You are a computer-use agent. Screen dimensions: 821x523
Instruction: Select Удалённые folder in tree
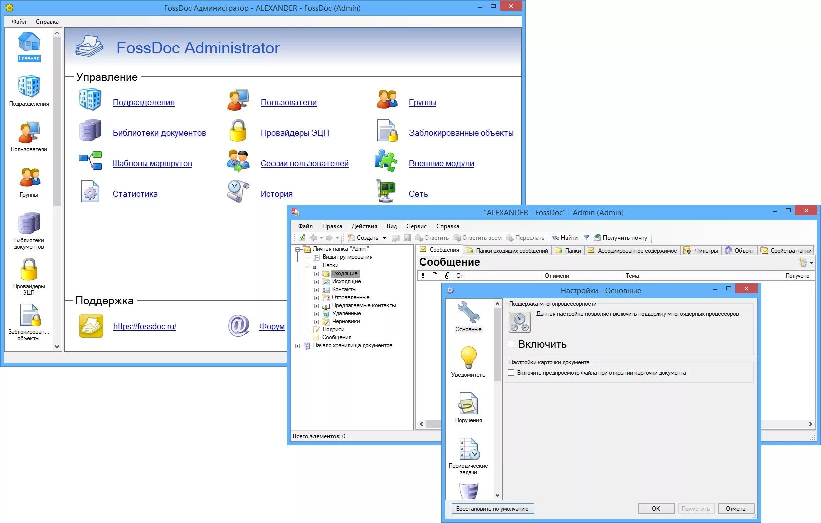click(x=346, y=314)
